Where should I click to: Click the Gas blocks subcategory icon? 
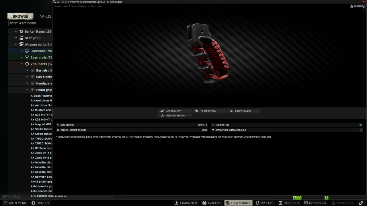pos(33,77)
